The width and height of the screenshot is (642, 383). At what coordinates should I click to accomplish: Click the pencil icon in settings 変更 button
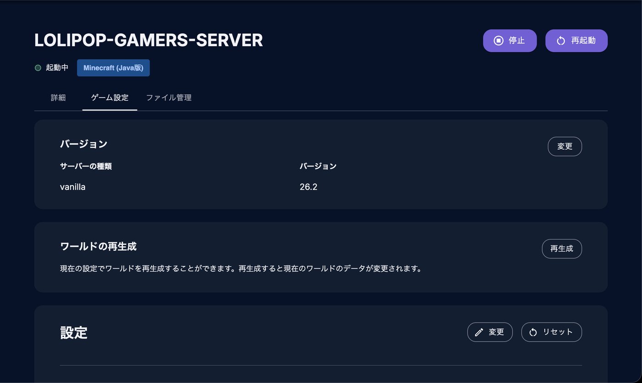[479, 332]
